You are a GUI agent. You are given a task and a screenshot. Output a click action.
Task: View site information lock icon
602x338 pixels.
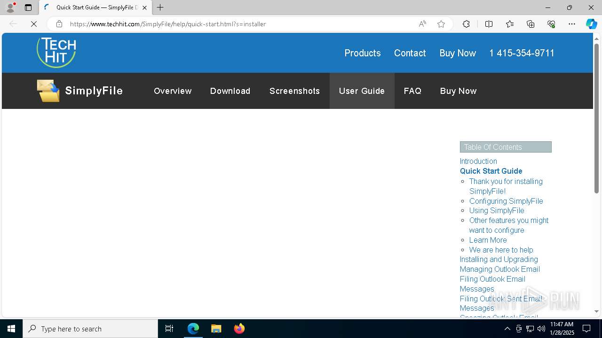59,24
